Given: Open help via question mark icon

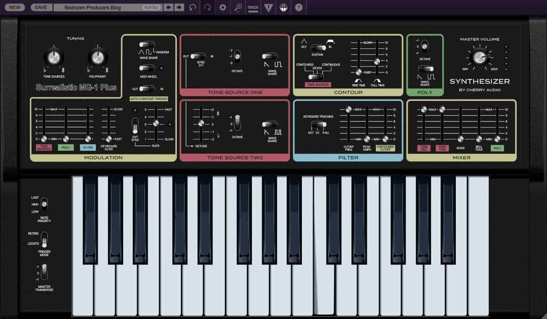Looking at the screenshot, I should click(x=299, y=7).
